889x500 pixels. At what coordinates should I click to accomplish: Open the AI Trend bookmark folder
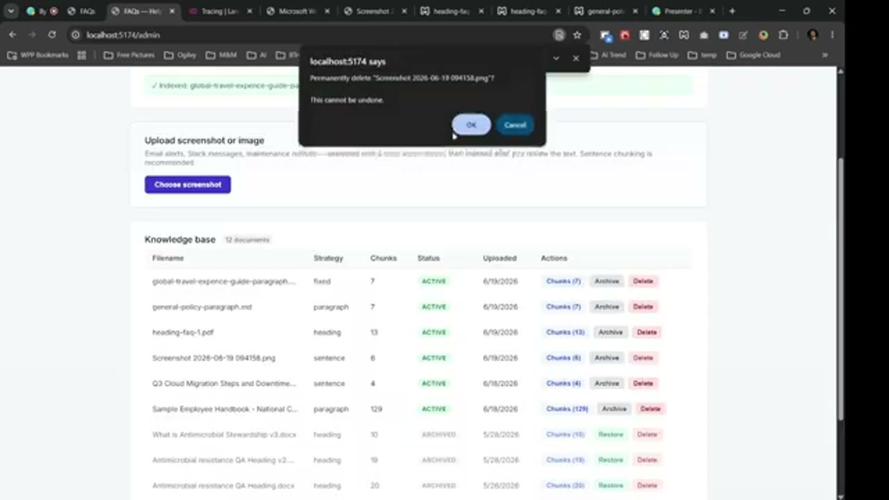click(x=607, y=55)
